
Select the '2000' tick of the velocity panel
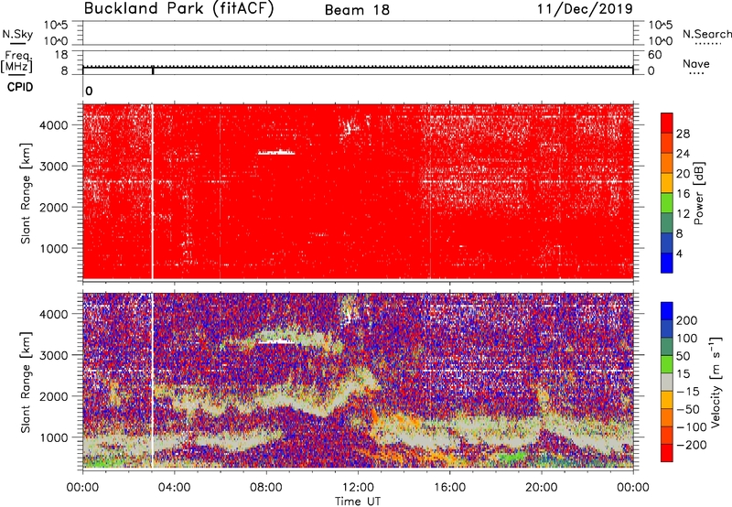click(x=54, y=396)
